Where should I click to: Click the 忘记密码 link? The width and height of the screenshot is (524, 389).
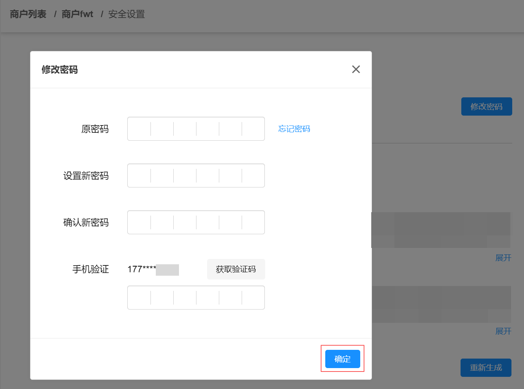(294, 129)
